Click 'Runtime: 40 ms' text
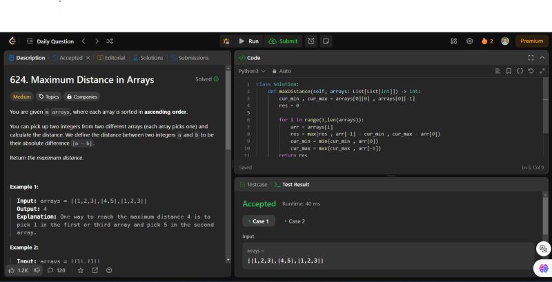 coord(301,204)
